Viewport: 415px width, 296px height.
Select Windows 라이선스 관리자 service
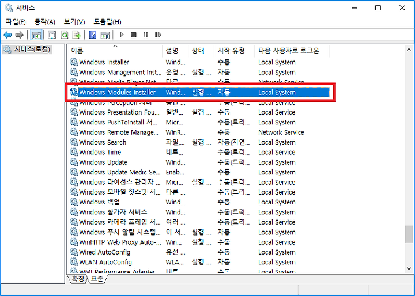click(x=198, y=182)
